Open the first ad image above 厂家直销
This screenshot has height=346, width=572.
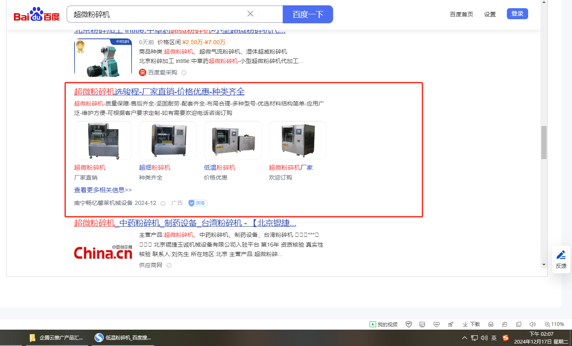point(103,140)
